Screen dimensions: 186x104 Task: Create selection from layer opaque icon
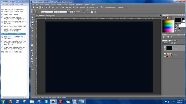(x=92, y=12)
